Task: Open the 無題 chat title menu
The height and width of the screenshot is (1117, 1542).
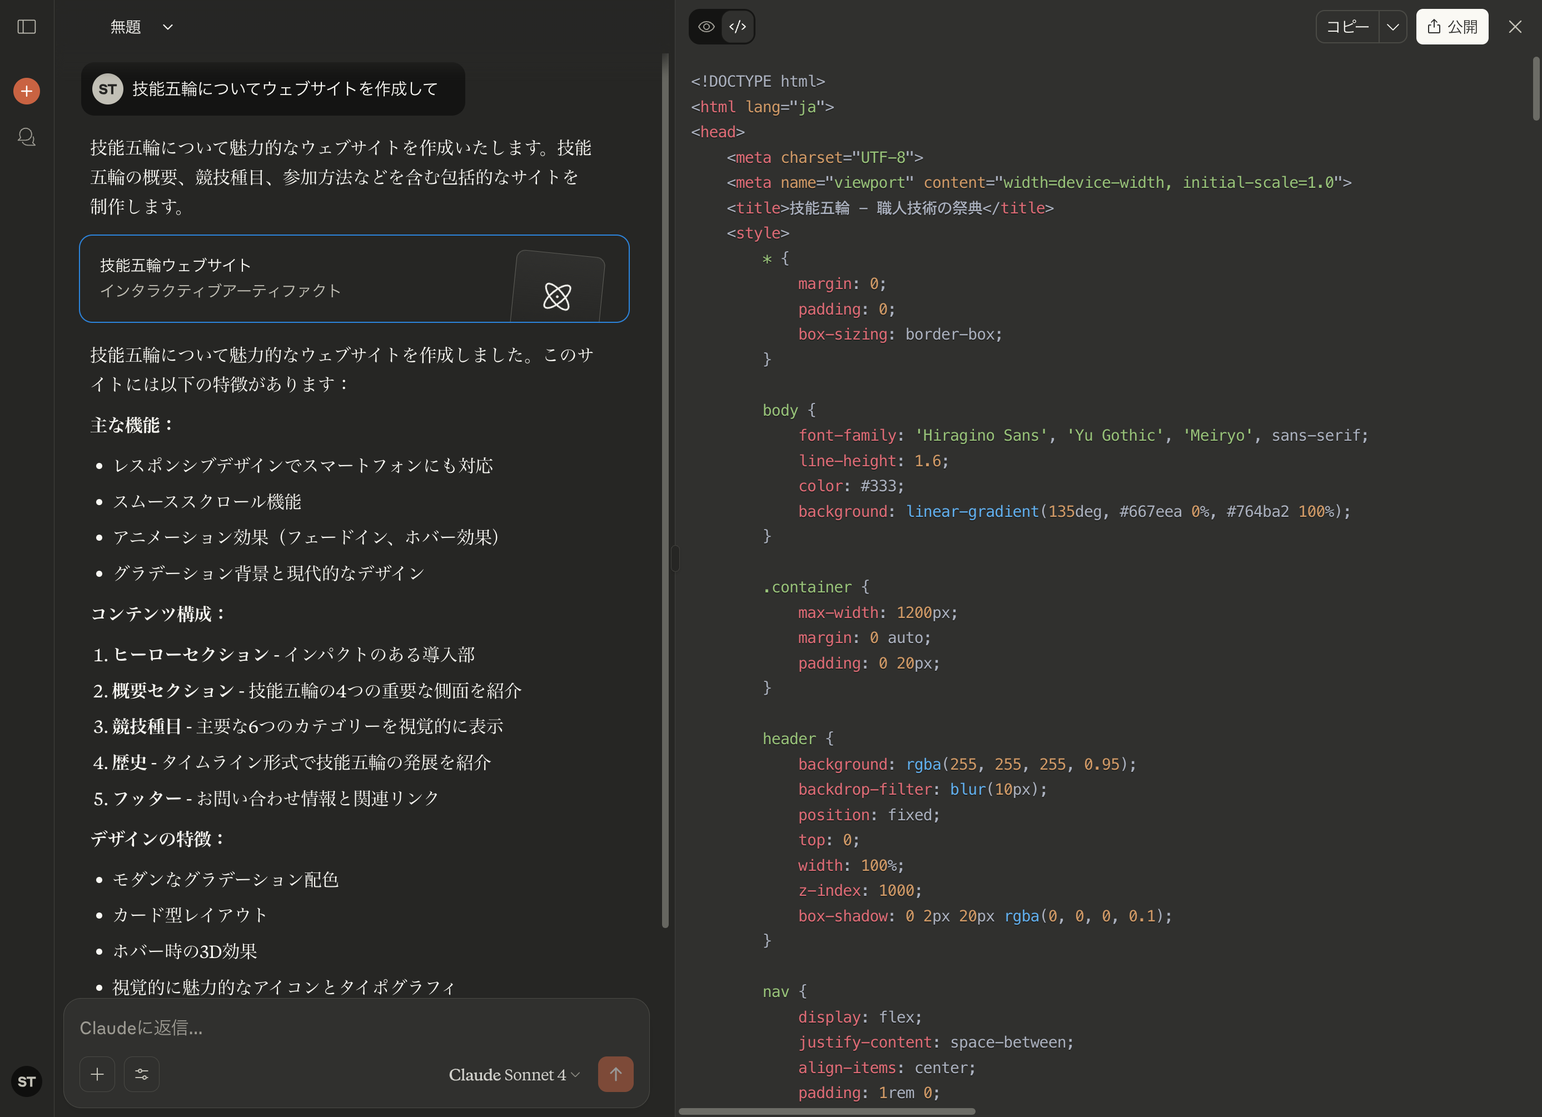Action: [x=141, y=27]
